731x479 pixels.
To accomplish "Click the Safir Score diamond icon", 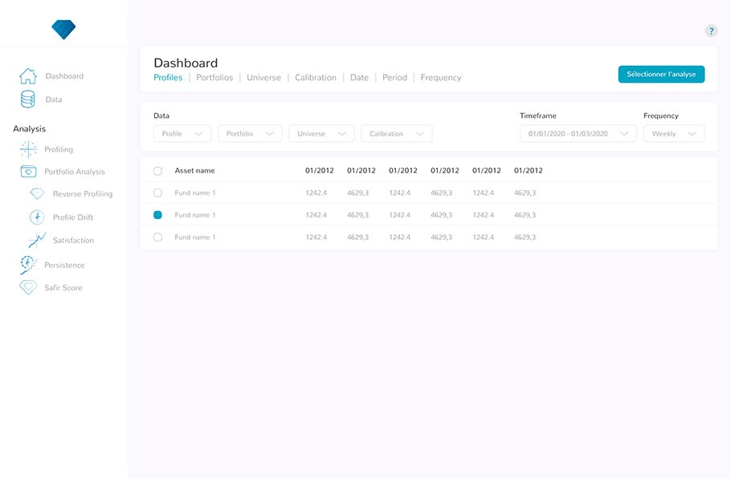I will coord(28,287).
